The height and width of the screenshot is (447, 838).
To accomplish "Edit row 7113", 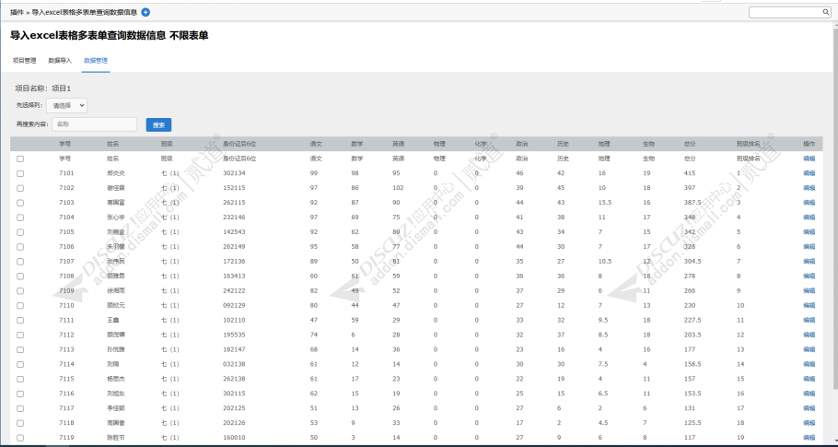I will pyautogui.click(x=809, y=349).
